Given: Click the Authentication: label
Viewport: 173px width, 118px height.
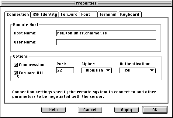Looking at the screenshot, I should pos(135,64).
